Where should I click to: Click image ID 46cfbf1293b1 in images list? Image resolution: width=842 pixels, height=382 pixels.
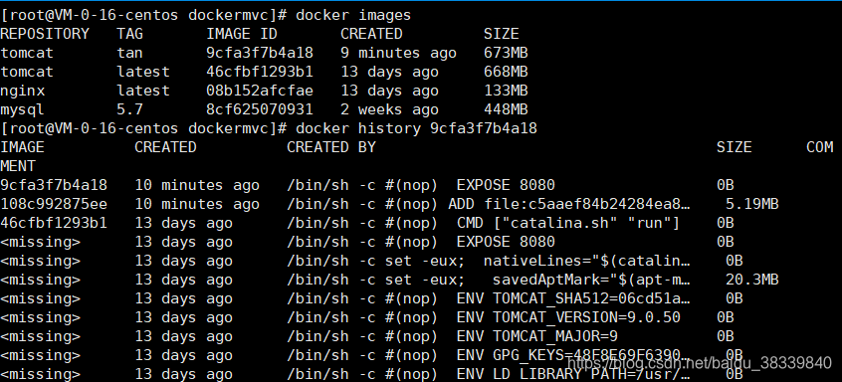pyautogui.click(x=260, y=72)
